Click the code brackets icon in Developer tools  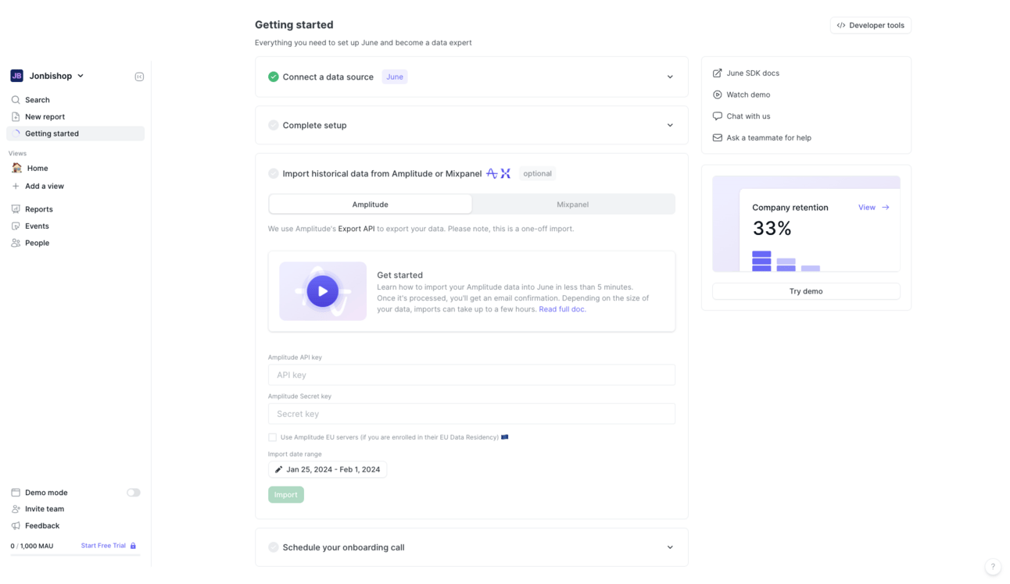tap(841, 25)
